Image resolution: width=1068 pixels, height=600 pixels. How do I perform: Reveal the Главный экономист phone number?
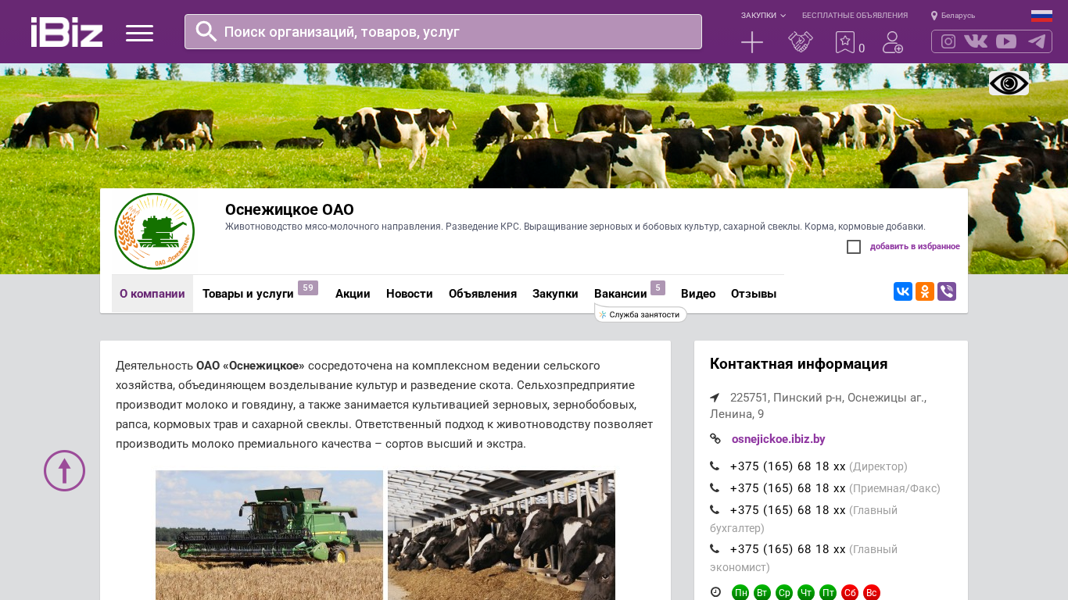(x=788, y=549)
